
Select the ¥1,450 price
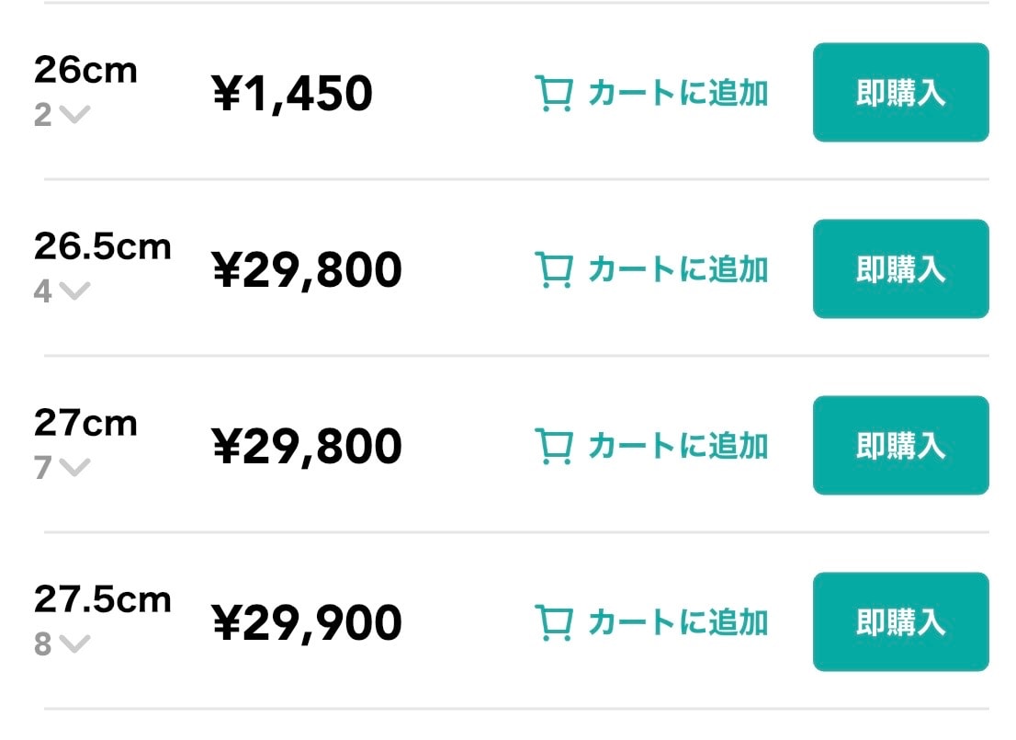click(x=292, y=94)
